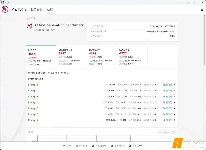Click the 导出为PDF button
This screenshot has height=150, width=206.
click(x=118, y=146)
